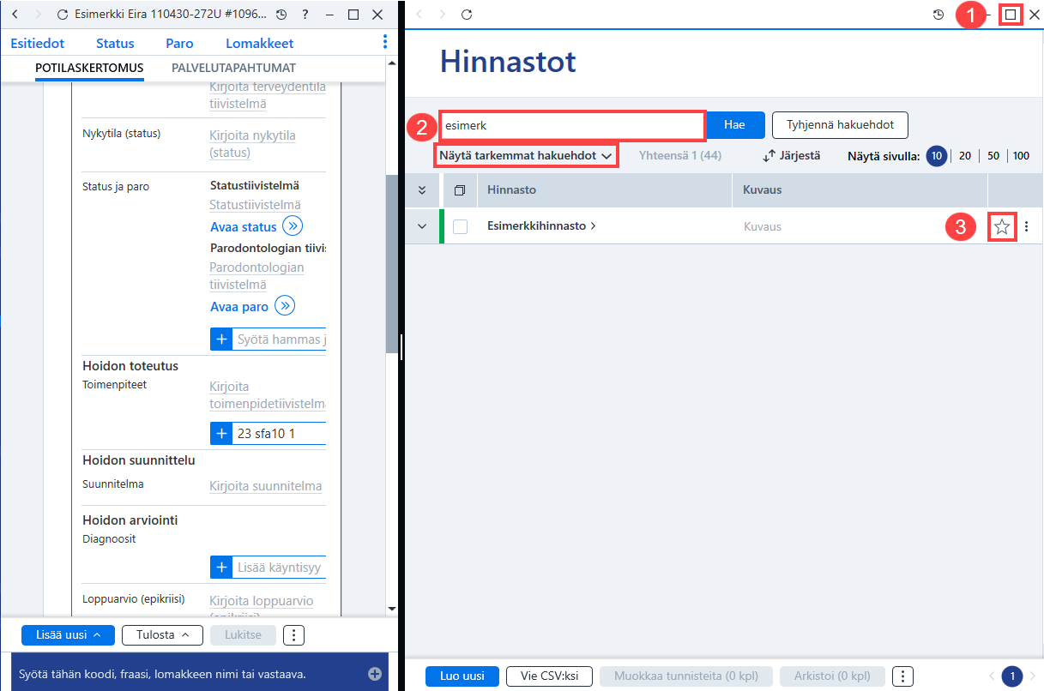Open the Lomakkeet tab
Viewport: 1044px width, 691px height.
(260, 43)
